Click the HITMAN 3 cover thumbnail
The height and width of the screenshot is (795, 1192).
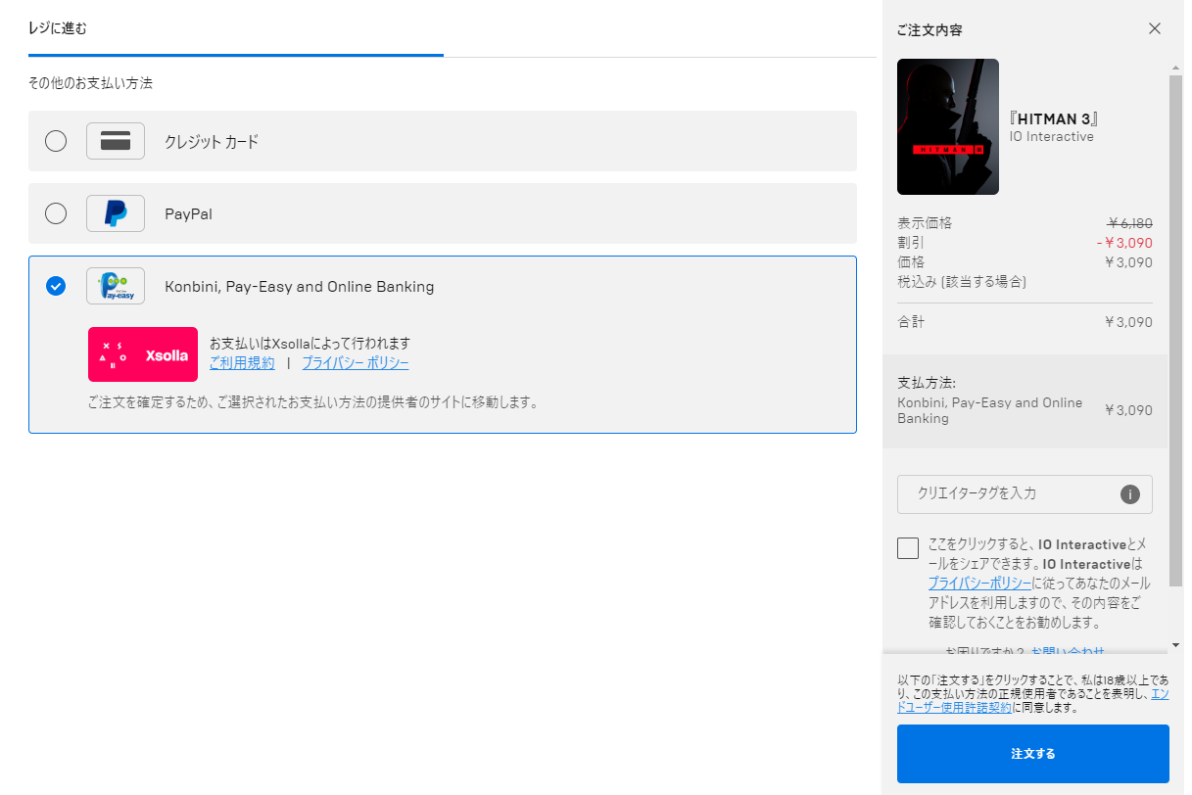coord(948,126)
